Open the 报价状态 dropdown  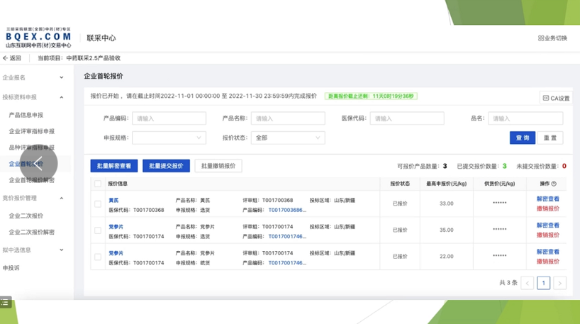288,138
